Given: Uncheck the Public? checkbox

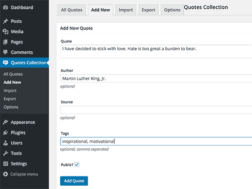Looking at the screenshot, I should (x=77, y=165).
